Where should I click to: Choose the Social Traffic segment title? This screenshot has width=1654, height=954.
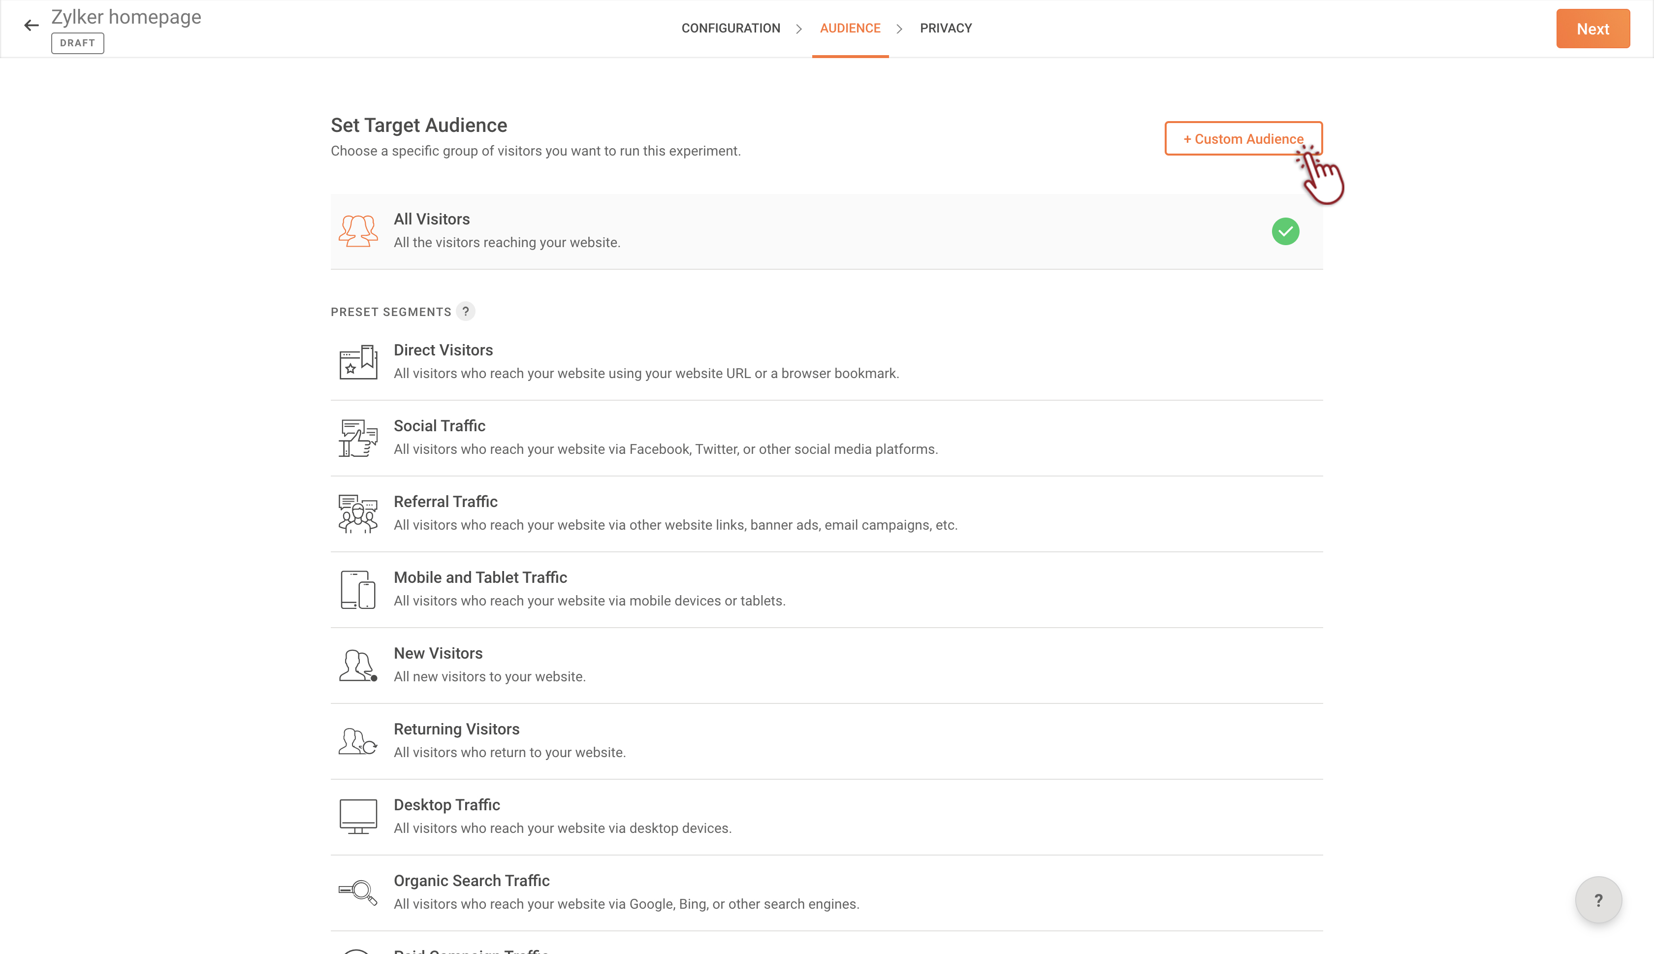[439, 426]
